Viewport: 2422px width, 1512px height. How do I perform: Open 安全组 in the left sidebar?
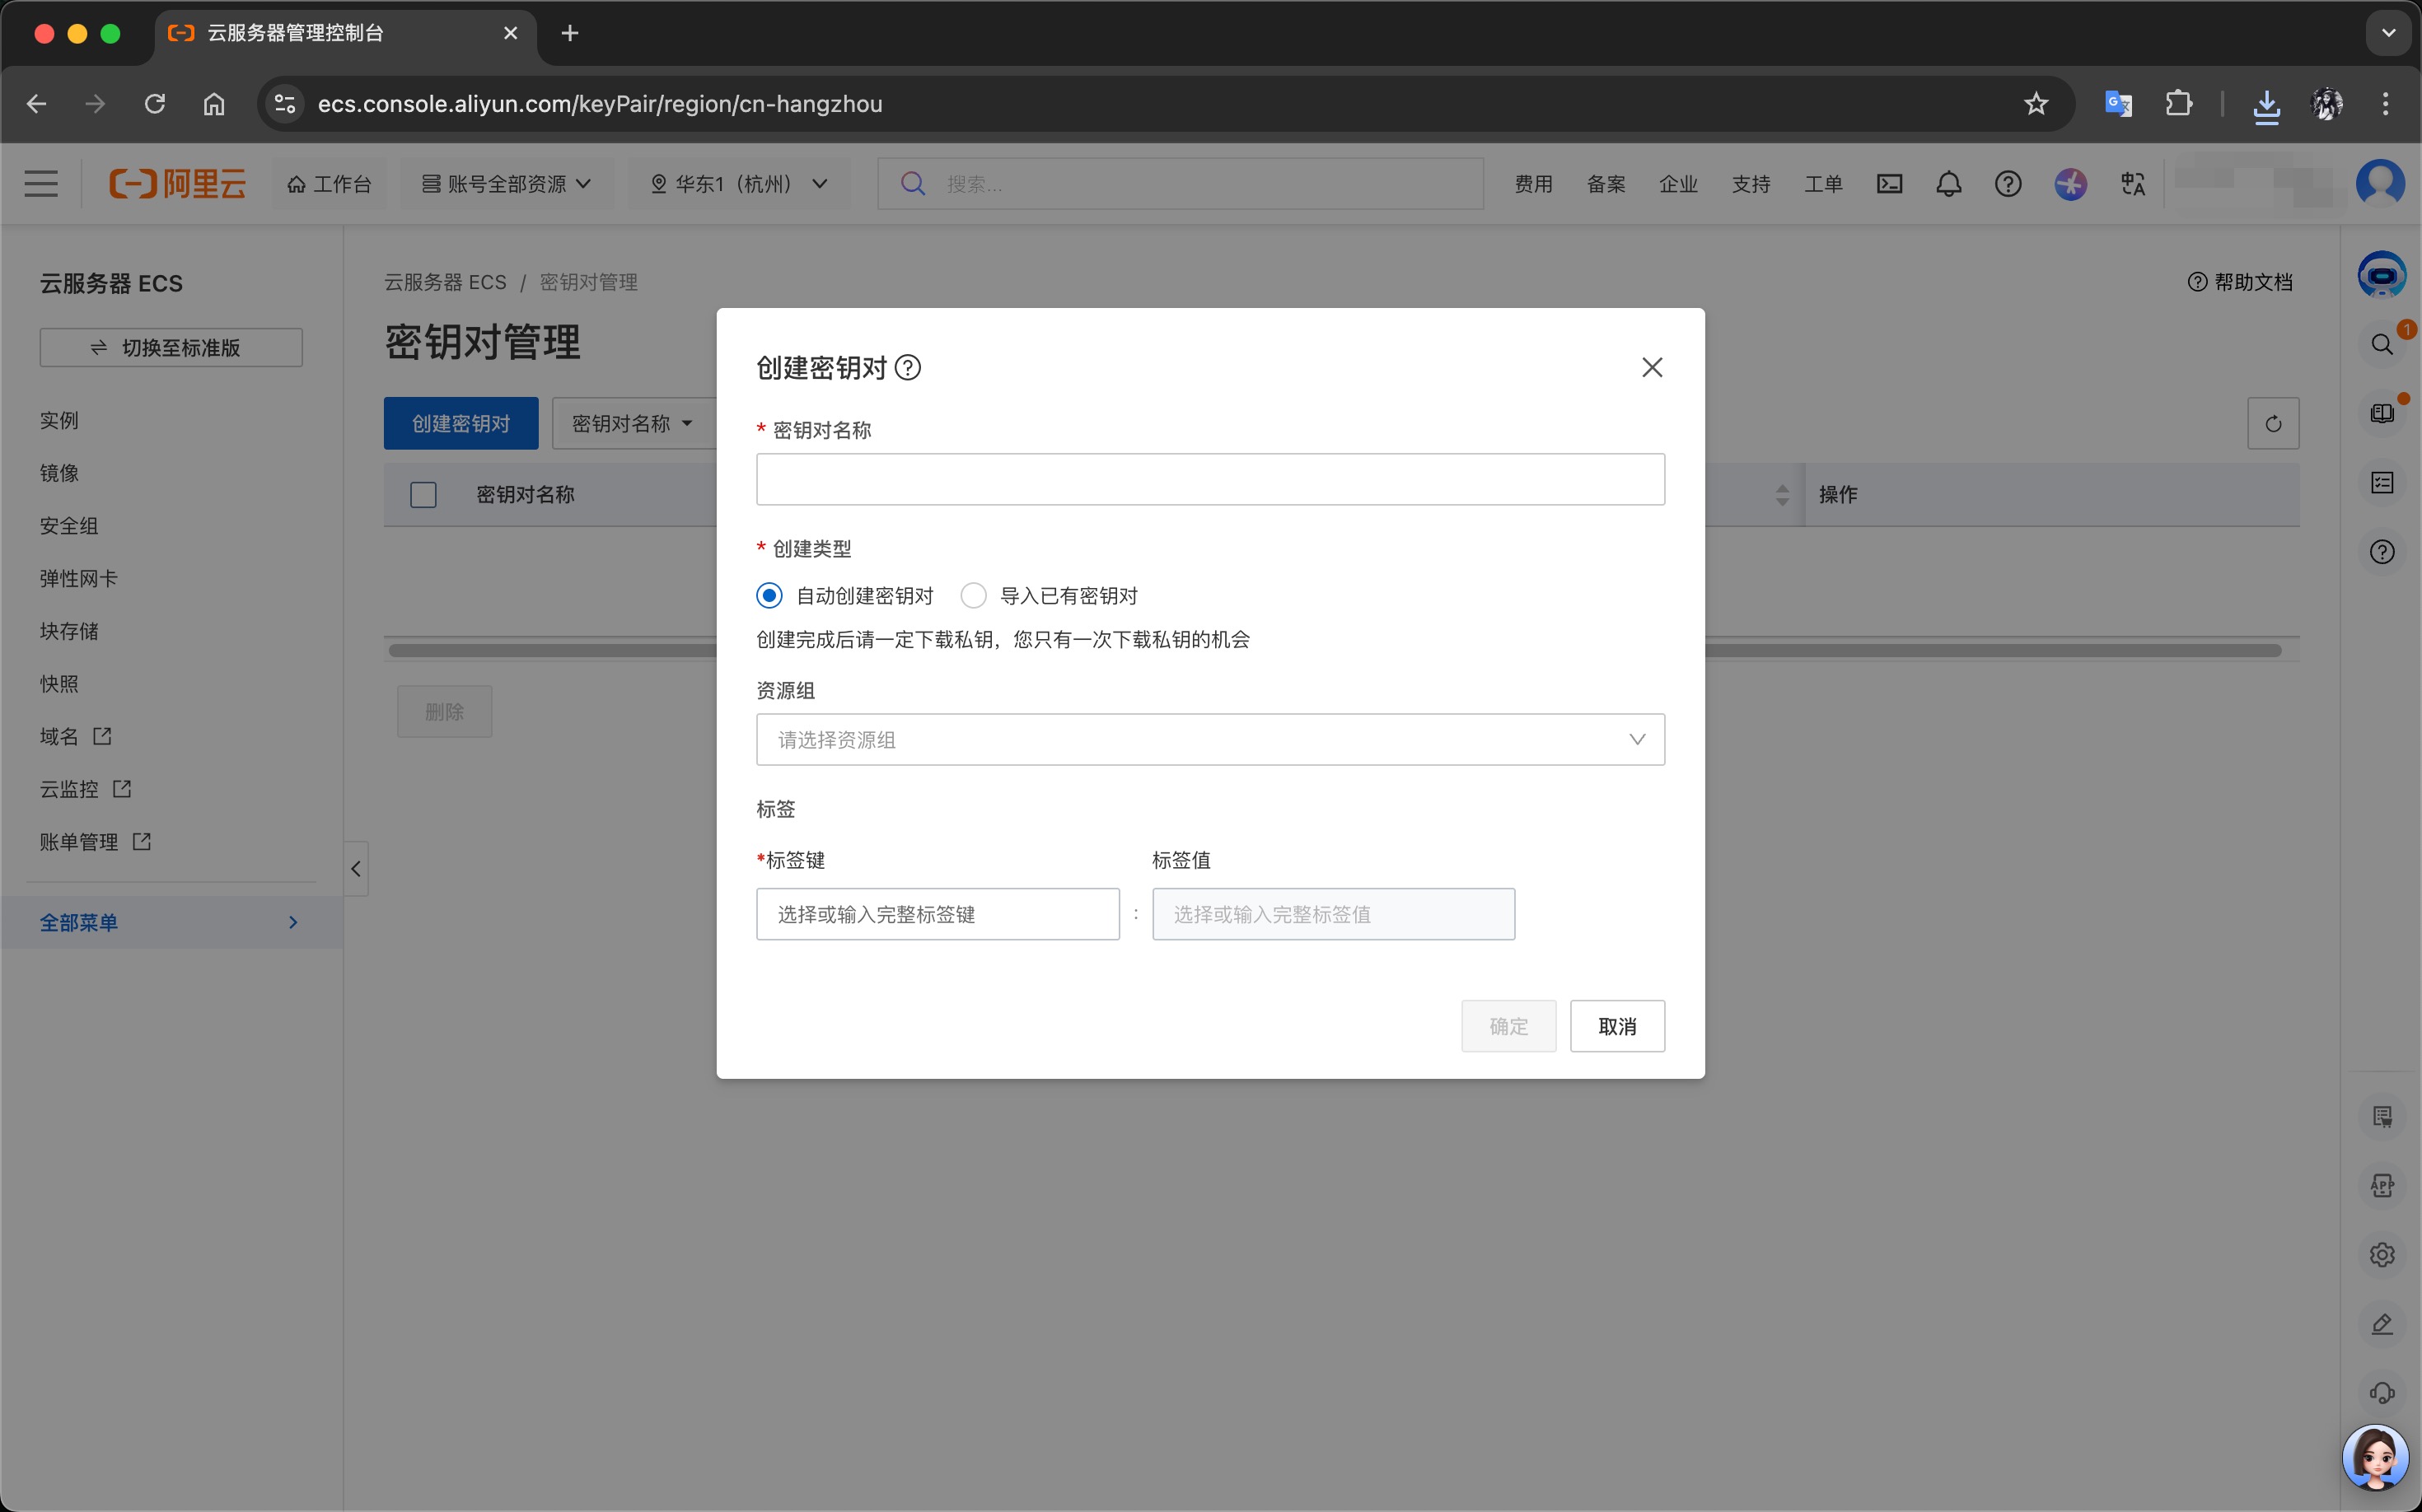pyautogui.click(x=69, y=526)
